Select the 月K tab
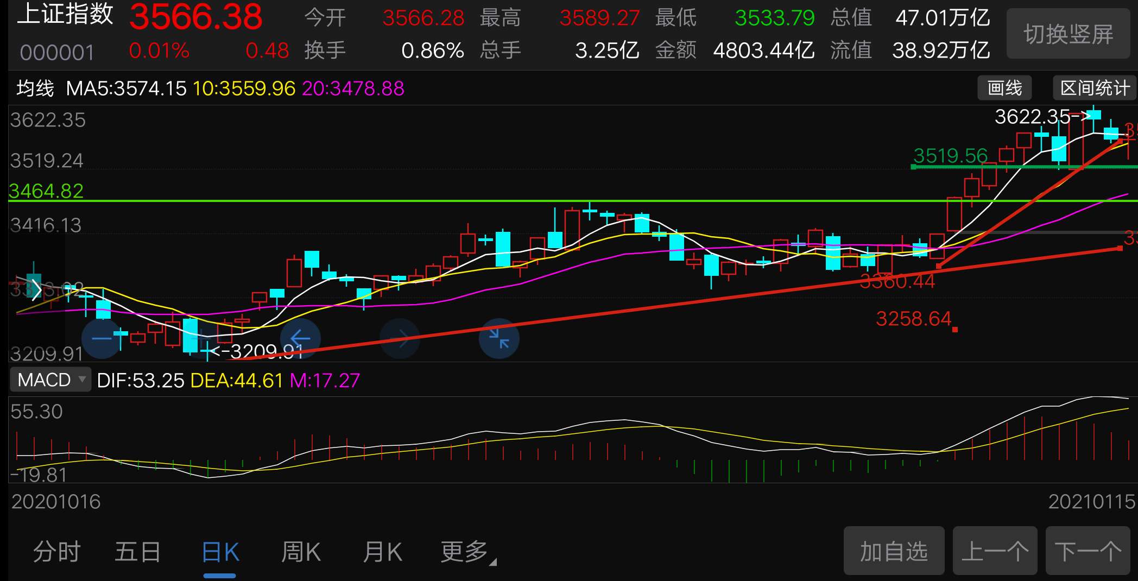The image size is (1138, 581). 383,552
